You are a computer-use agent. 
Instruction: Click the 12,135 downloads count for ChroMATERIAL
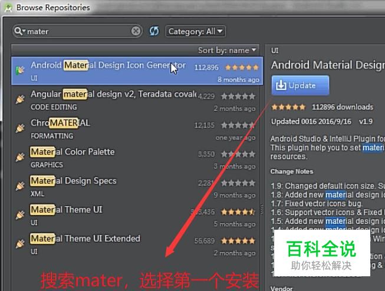tap(205, 125)
